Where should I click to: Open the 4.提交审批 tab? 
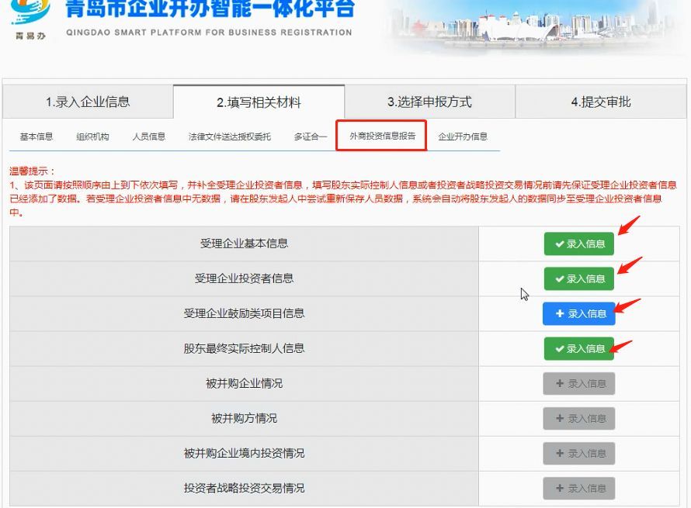tap(599, 100)
